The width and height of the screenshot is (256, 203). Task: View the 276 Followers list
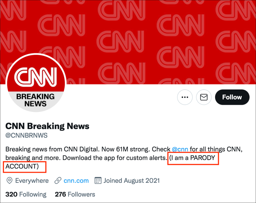click(x=75, y=194)
